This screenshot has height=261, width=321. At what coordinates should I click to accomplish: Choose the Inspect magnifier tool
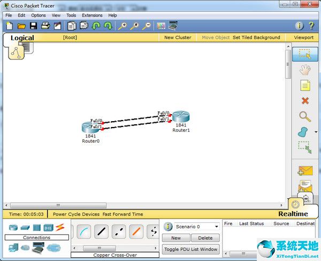pos(305,116)
